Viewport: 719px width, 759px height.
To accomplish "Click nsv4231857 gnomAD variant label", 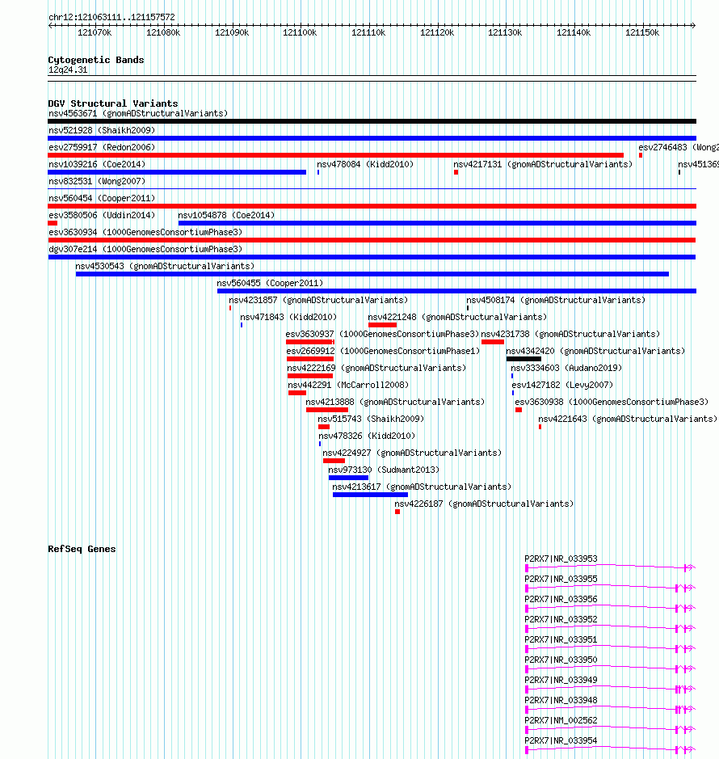I will (x=318, y=300).
